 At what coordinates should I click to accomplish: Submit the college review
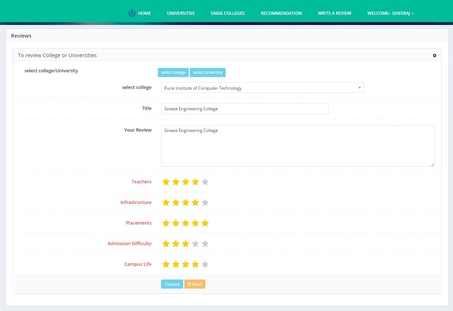click(x=172, y=284)
